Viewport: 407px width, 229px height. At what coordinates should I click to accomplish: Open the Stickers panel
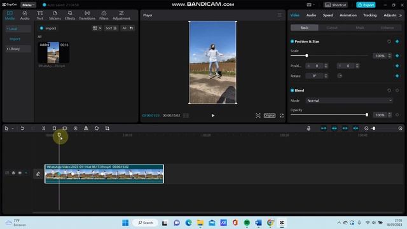coord(55,15)
